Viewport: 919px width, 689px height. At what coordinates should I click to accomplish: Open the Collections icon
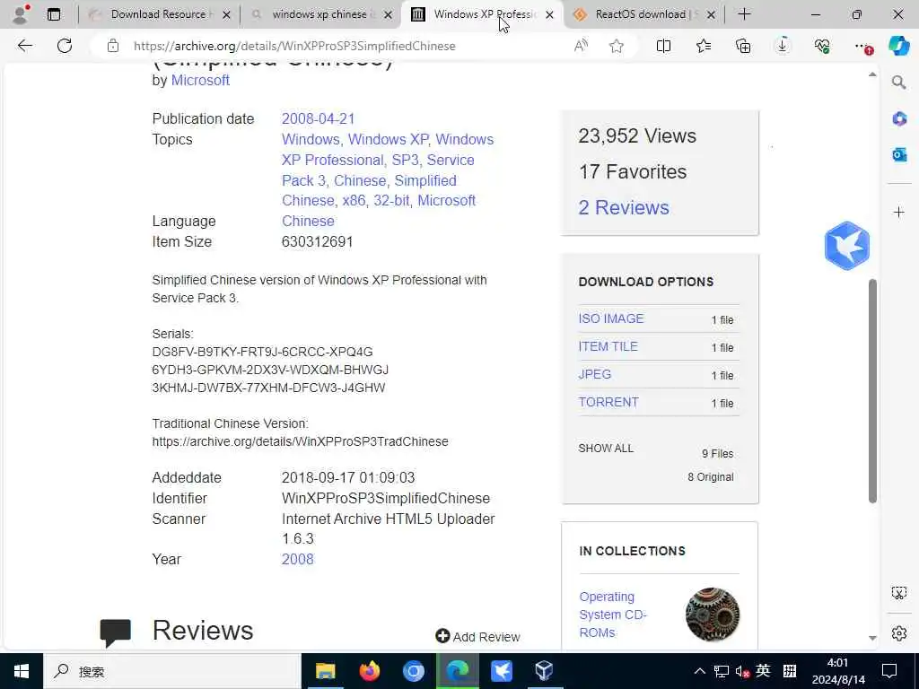tap(743, 46)
